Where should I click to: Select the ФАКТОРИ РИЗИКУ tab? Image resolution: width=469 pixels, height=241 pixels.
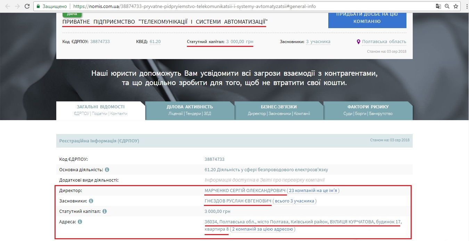pyautogui.click(x=368, y=110)
